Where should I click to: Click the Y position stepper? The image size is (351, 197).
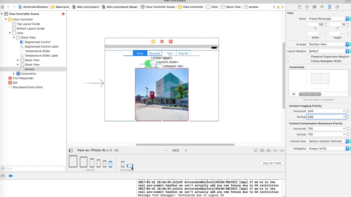coord(348,24)
